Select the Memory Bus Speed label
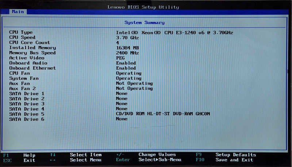Viewport: 292px width, 167px height. click(32, 53)
